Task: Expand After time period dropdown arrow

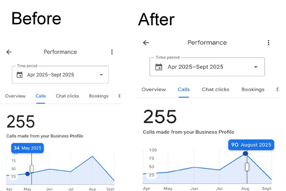Action: point(256,67)
